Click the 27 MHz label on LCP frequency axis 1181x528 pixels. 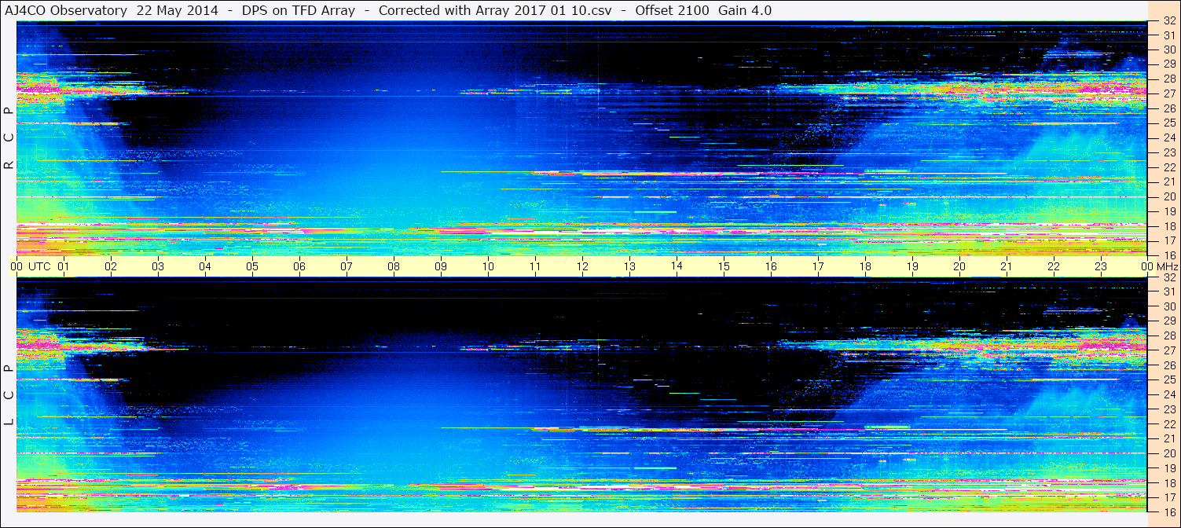coord(1168,350)
